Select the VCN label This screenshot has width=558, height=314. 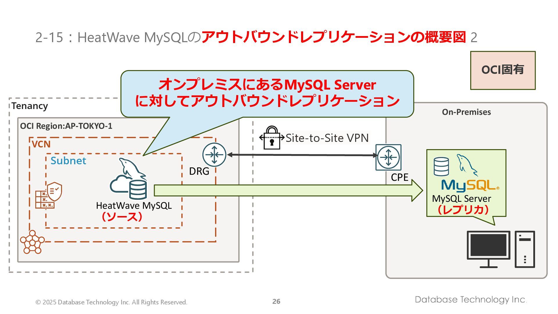click(41, 144)
